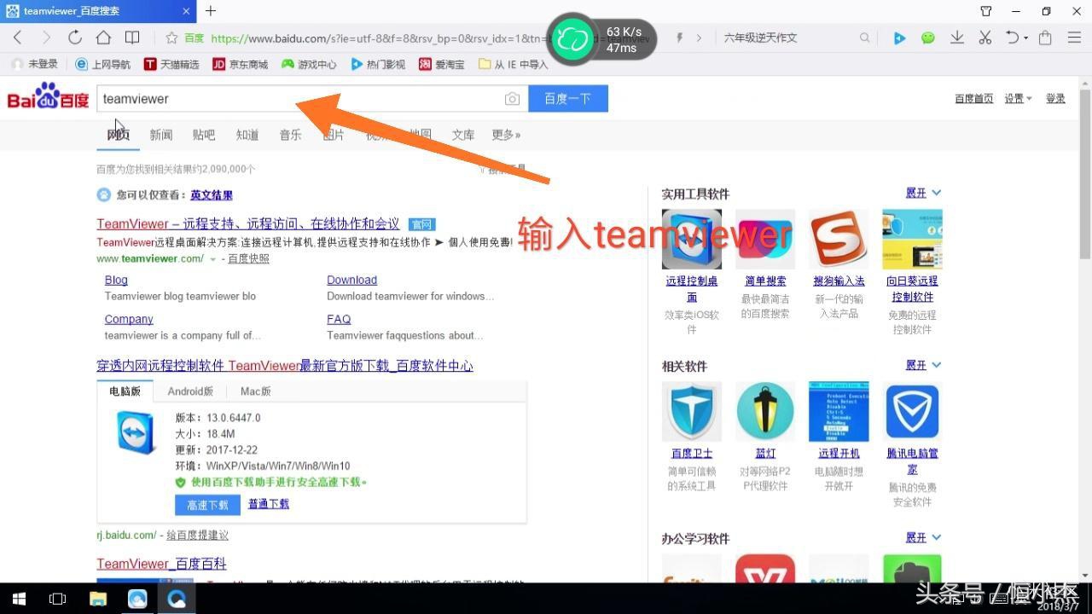Switch to the 音乐 search tab
The image size is (1092, 614).
[x=290, y=135]
